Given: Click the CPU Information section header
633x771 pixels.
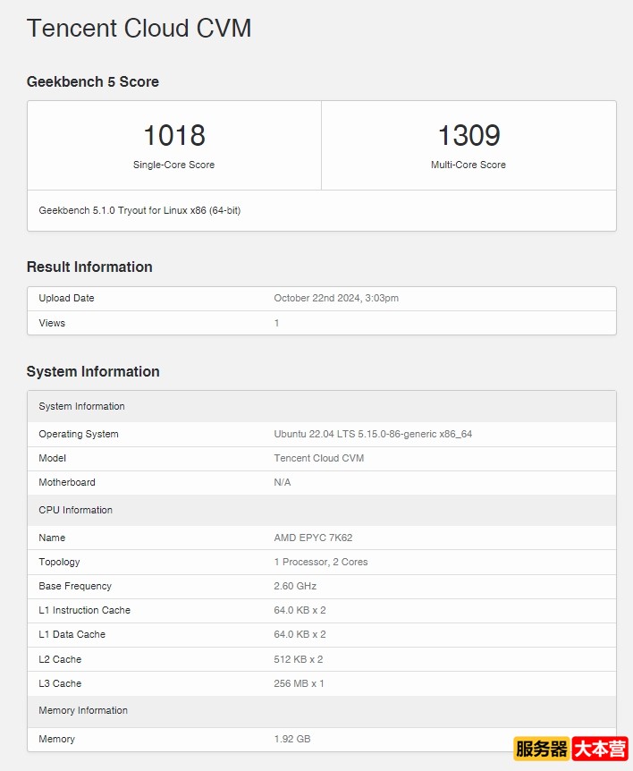Looking at the screenshot, I should pos(76,510).
